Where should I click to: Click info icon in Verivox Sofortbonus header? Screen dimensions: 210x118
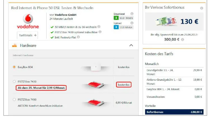coord(202,8)
